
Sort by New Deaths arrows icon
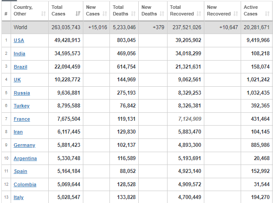162,14
